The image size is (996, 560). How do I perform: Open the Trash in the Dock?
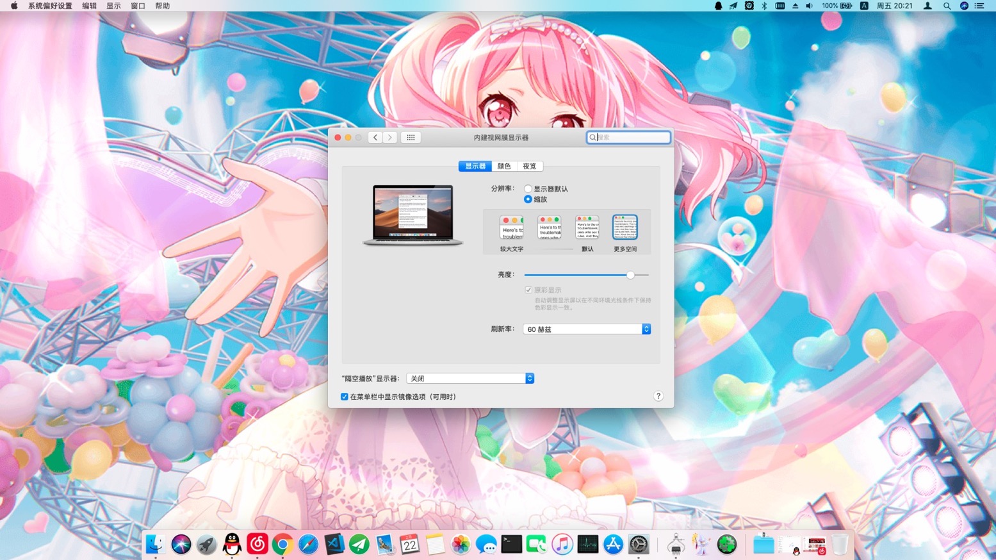click(840, 545)
